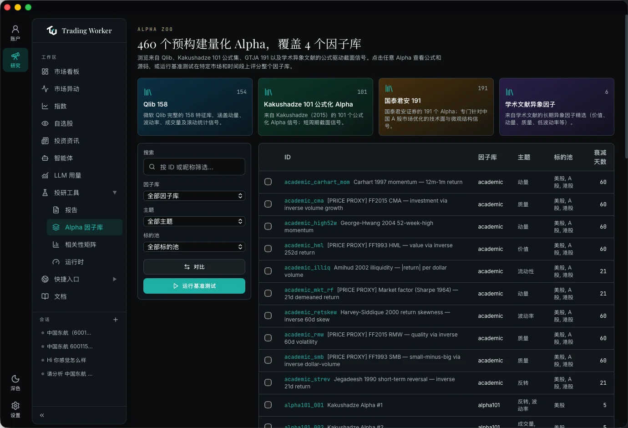Click the Trading Worker logo icon
Screen dimensions: 628x428
(52, 31)
